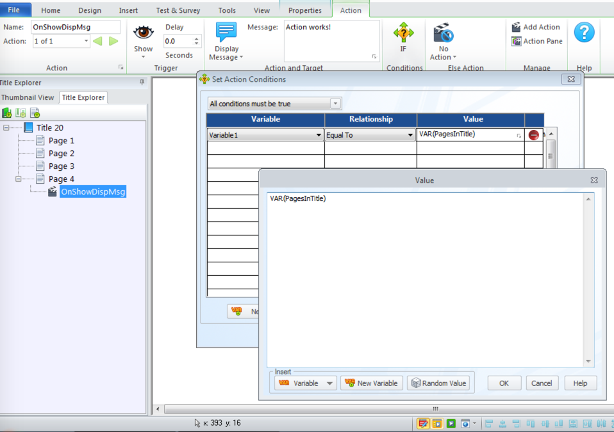
Task: Click OK in the Value dialog
Action: click(504, 383)
